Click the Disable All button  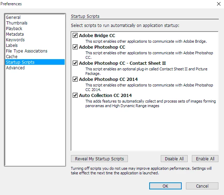[x=174, y=159]
